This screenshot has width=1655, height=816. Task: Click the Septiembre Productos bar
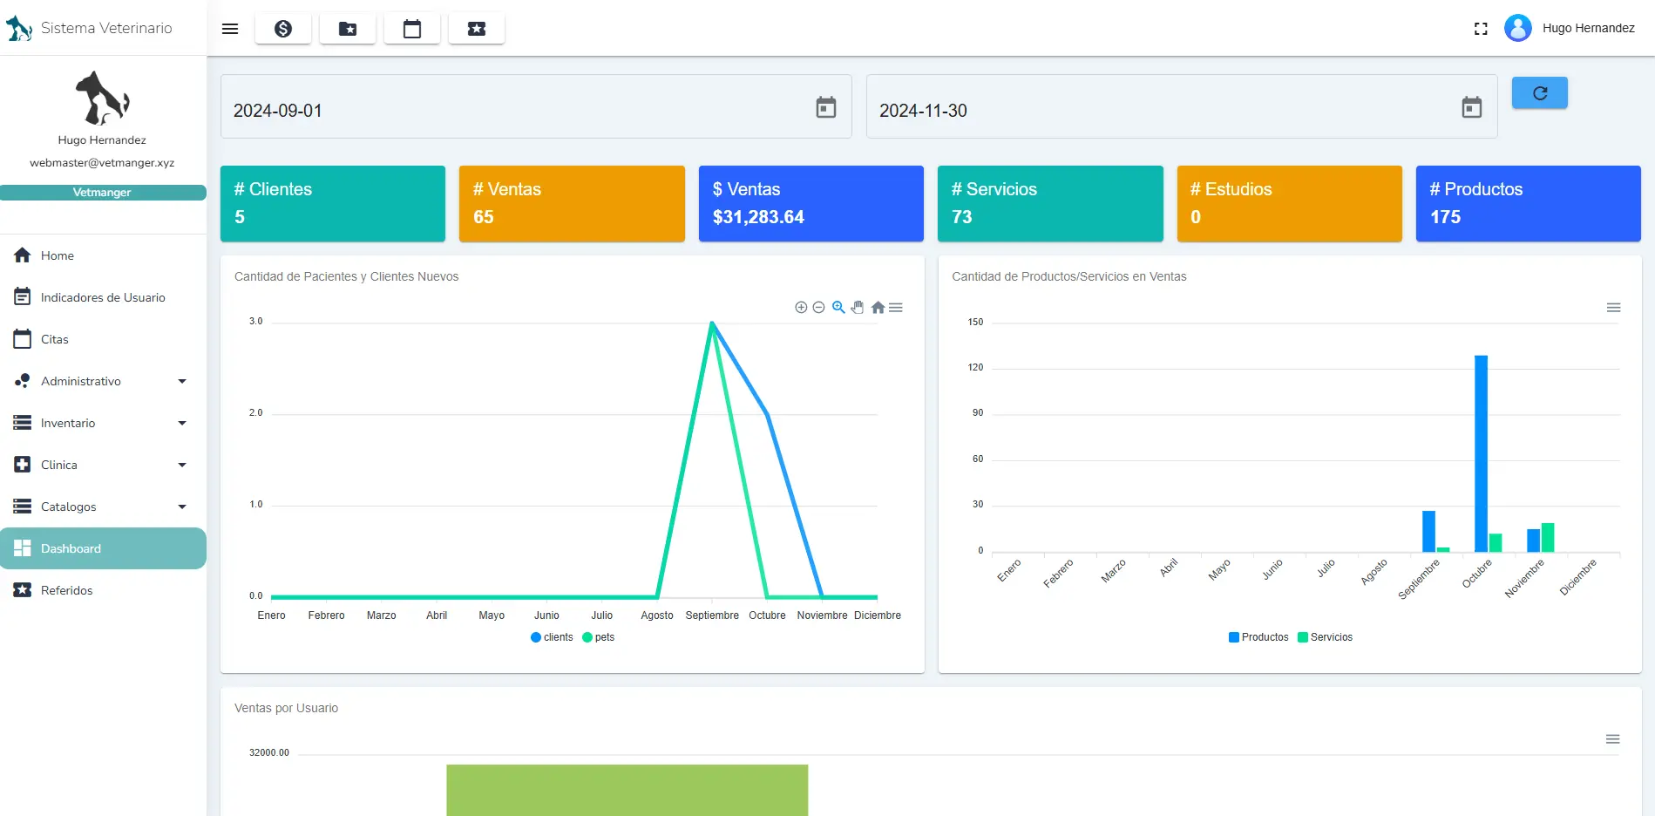coord(1428,531)
